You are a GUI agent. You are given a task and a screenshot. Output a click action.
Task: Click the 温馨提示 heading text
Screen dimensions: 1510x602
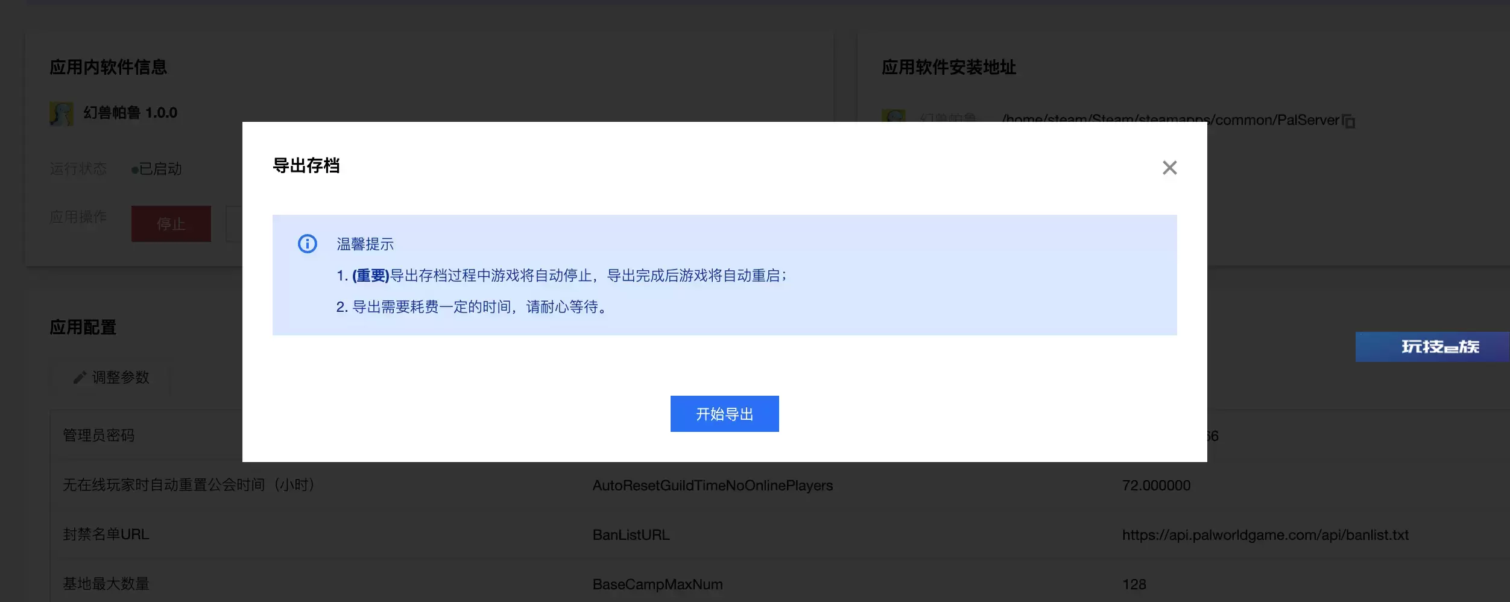pyautogui.click(x=365, y=244)
